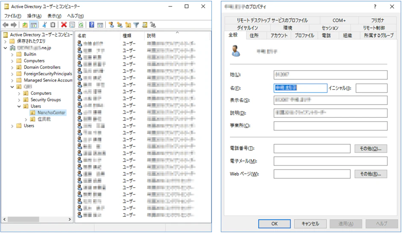Expand the ForeignSecurityPrincipals node
This screenshot has height=233, width=402.
[12, 74]
